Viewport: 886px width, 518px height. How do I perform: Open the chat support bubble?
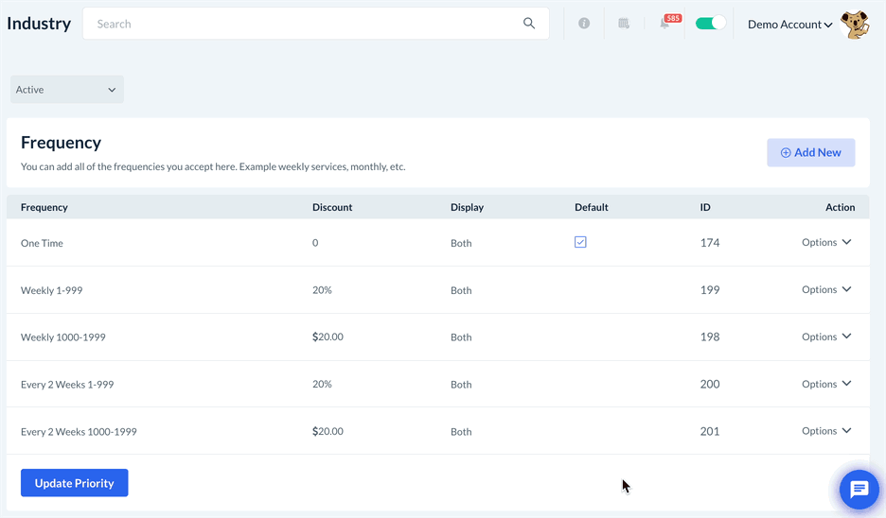click(x=859, y=490)
